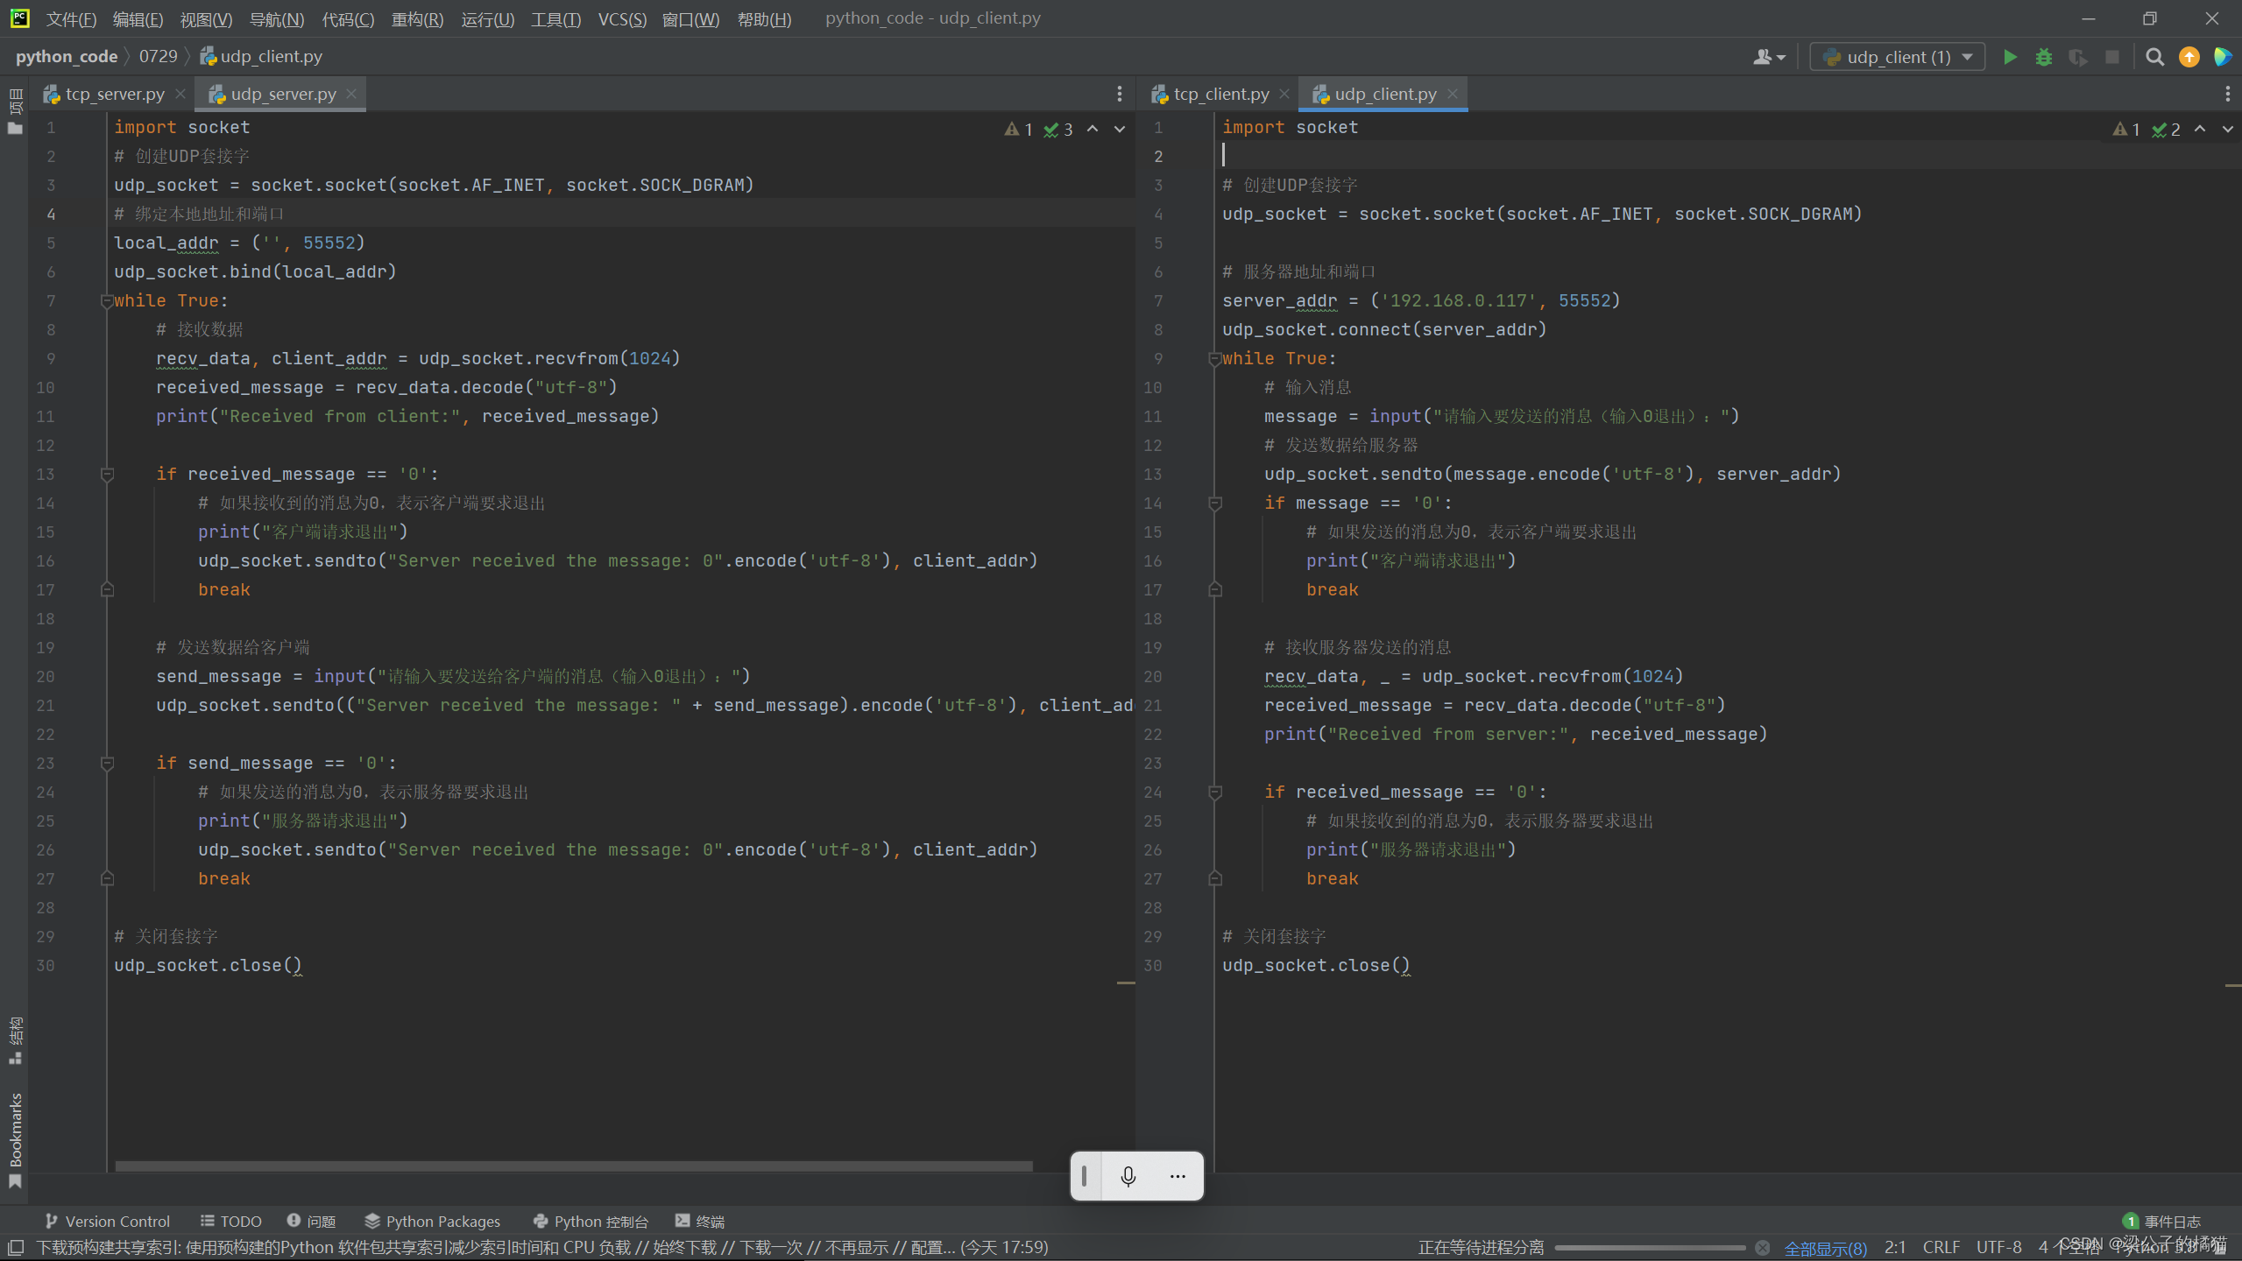Open Search Everywhere magnifier icon
Viewport: 2242px width, 1261px height.
pyautogui.click(x=2154, y=57)
